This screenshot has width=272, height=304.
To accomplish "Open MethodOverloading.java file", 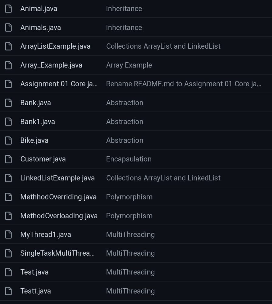I will click(x=59, y=216).
